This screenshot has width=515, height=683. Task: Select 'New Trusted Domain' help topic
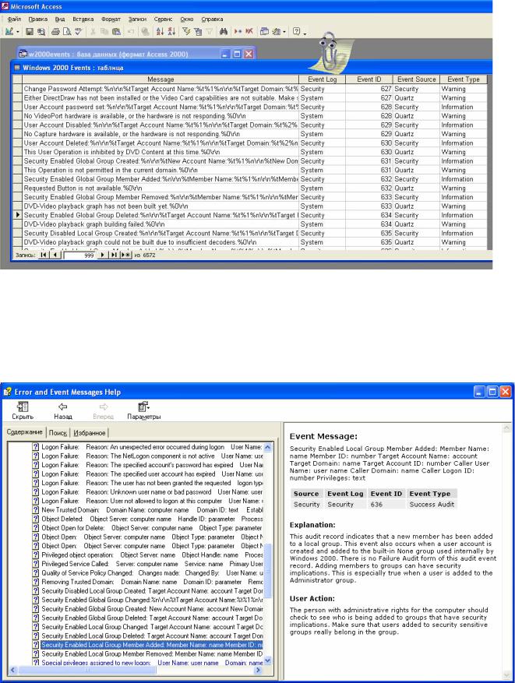tap(152, 509)
